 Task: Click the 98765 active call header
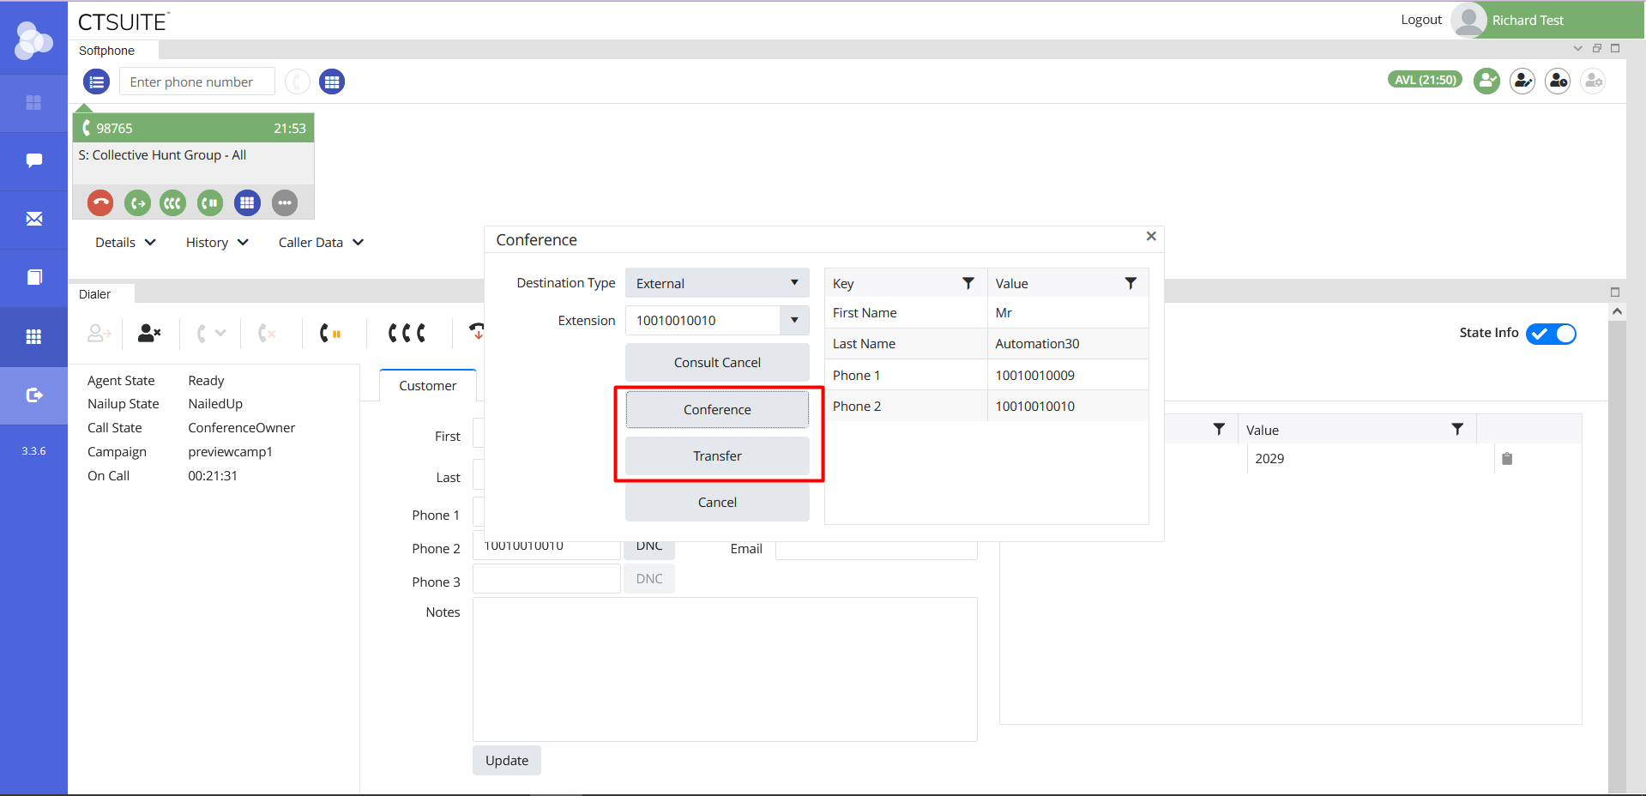click(x=194, y=129)
